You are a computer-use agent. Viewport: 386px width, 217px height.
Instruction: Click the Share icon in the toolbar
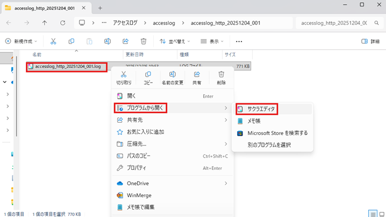tap(126, 41)
